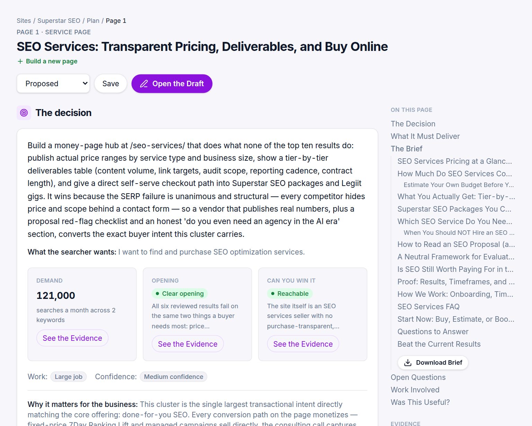Viewport: 532px width, 426px height.
Task: Click the Medium confidence tag
Action: pos(174,377)
